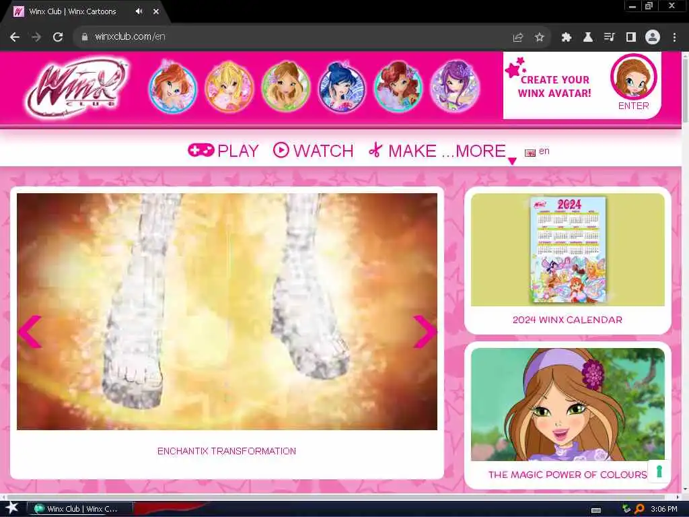Select the purple-haired Tecna character avatar

click(x=455, y=87)
